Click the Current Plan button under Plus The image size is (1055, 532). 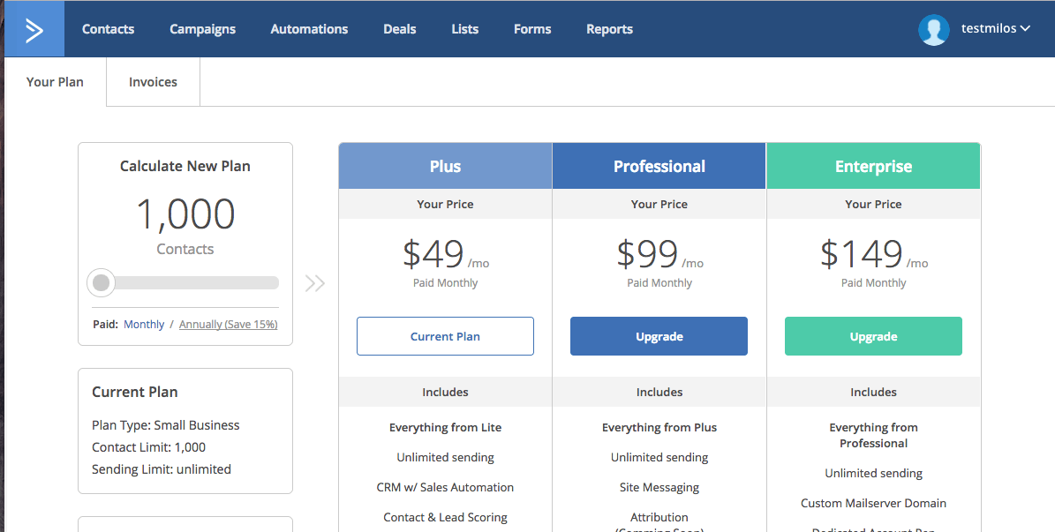(x=445, y=336)
